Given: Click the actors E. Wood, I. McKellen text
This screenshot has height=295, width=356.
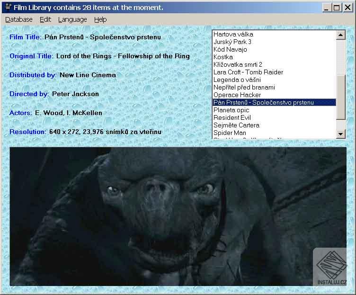Looking at the screenshot, I should click(68, 113).
